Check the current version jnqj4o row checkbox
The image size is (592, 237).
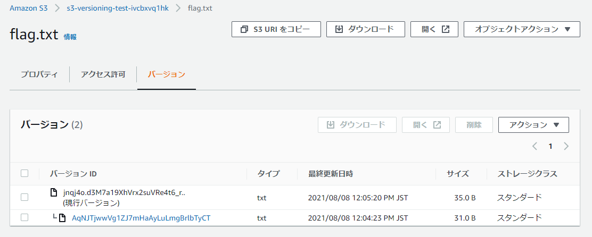tap(24, 197)
